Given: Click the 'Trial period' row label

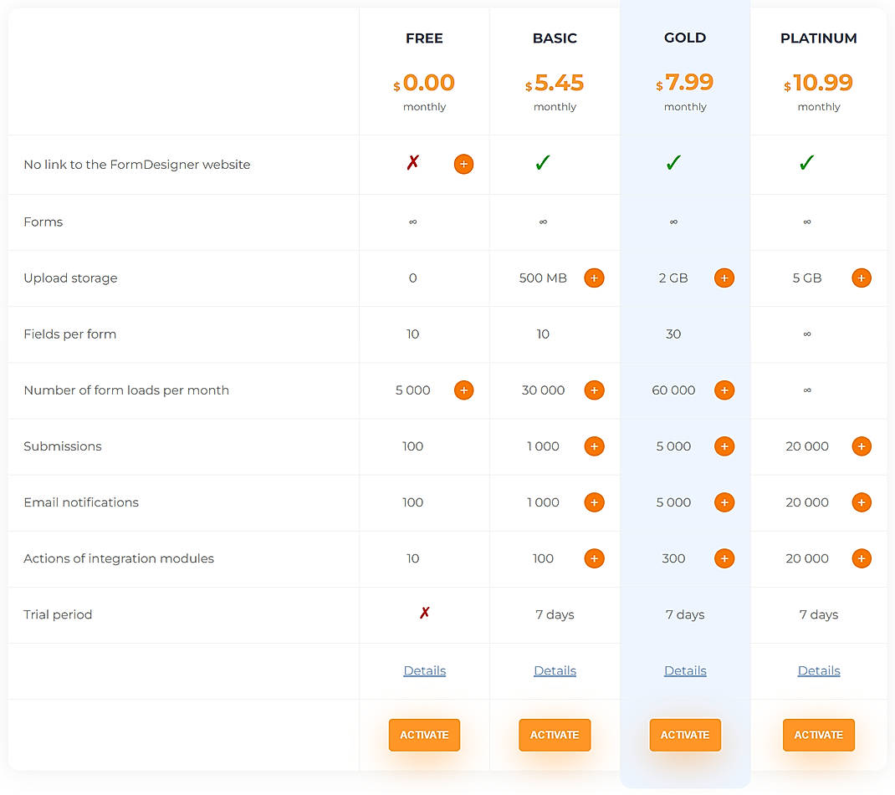Looking at the screenshot, I should pos(58,614).
